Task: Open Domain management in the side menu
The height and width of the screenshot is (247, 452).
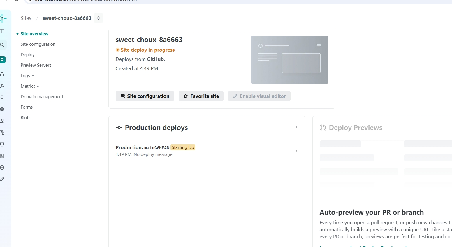Action: [x=42, y=97]
